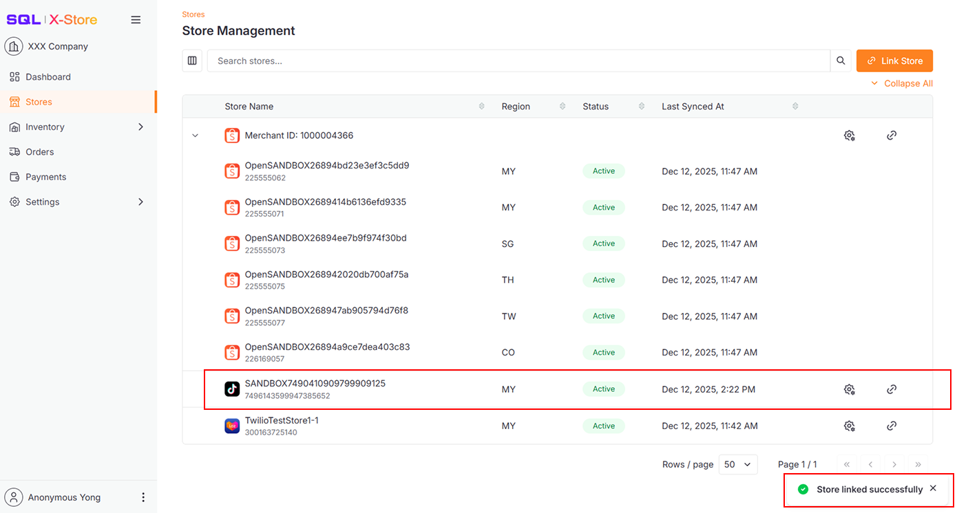Go to Dashboard in sidebar
Viewport: 957px width, 513px height.
[x=48, y=77]
